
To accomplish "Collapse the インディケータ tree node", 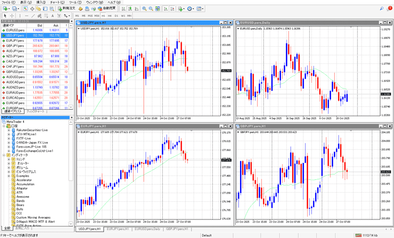I will 4,155.
